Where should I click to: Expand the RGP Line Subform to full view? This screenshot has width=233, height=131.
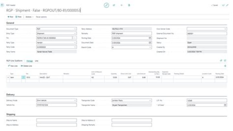pyautogui.click(x=225, y=61)
